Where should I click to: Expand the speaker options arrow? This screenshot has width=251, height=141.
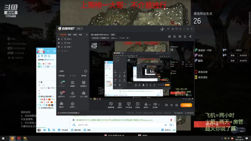click(159, 105)
